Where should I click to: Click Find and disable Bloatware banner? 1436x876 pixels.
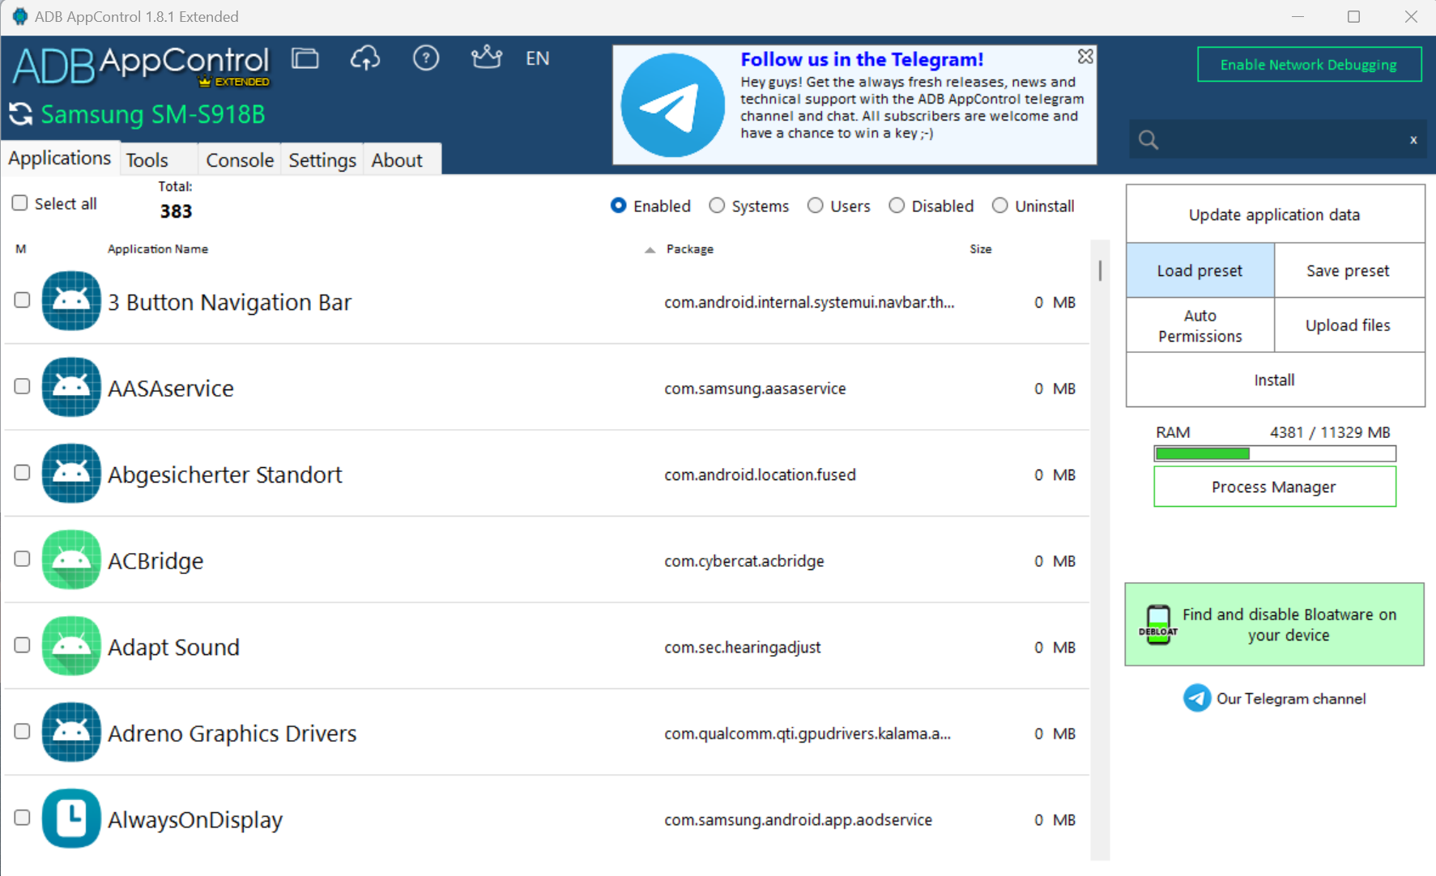(1274, 624)
